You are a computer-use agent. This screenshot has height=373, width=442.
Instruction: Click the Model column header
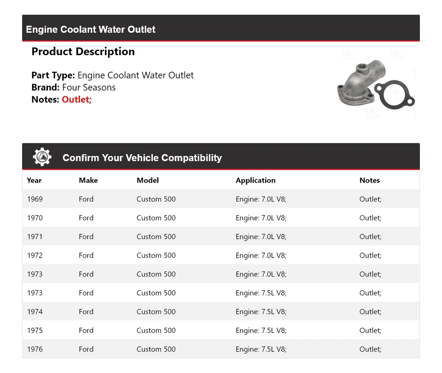click(147, 180)
